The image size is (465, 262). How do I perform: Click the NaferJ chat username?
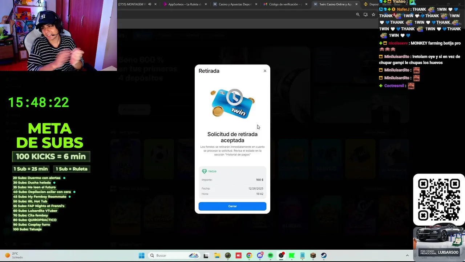click(404, 9)
